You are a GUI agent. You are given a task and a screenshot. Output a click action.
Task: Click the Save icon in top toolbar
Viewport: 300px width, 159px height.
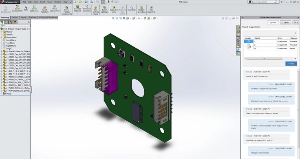86,2
